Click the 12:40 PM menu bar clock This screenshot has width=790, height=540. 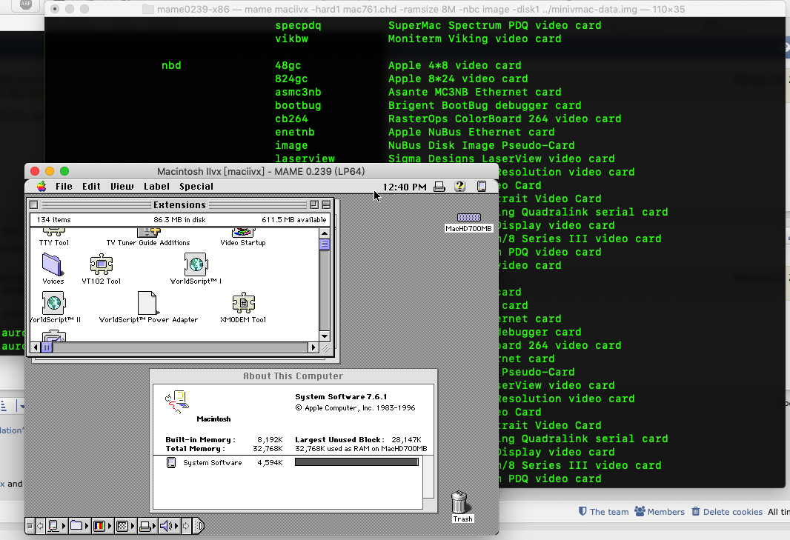click(x=405, y=187)
